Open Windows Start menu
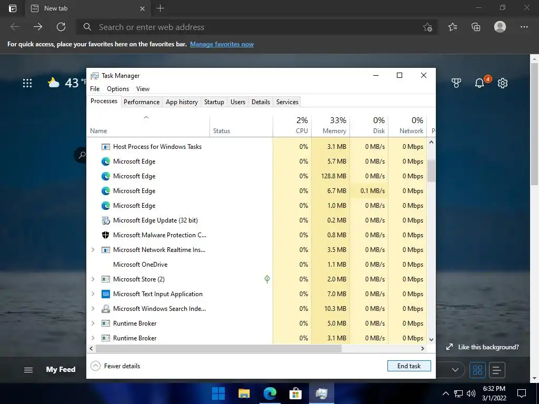 coord(218,393)
